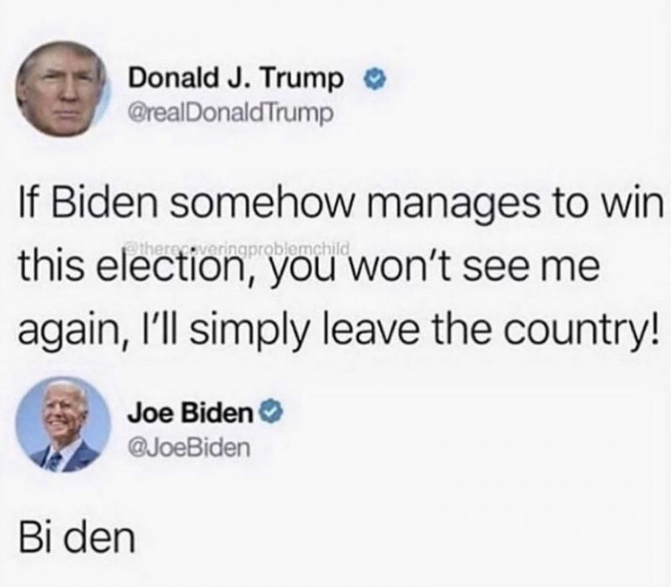Click verified badge beside Joe Biden

pyautogui.click(x=270, y=412)
